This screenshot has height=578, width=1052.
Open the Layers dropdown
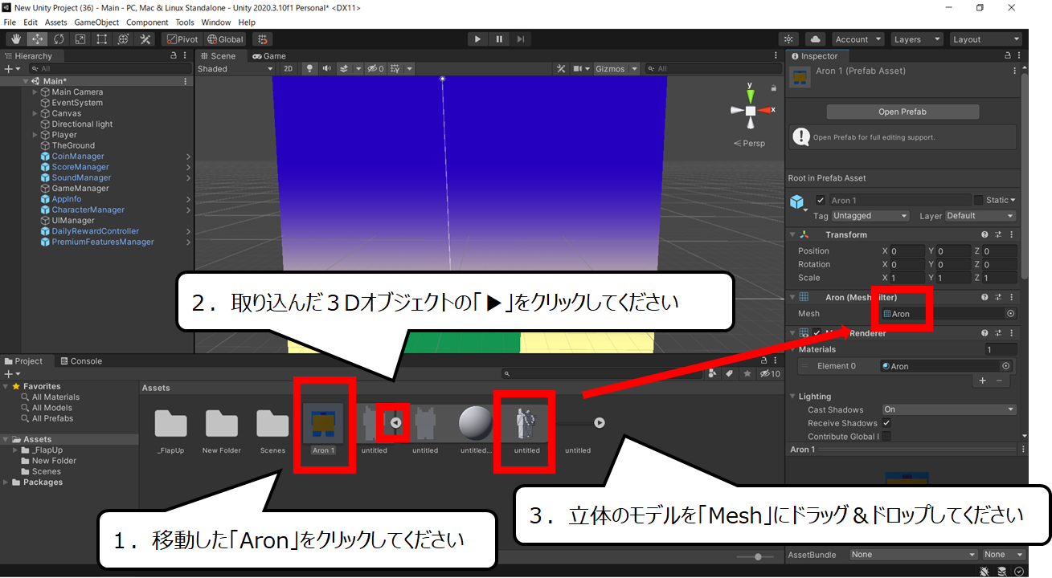point(916,39)
